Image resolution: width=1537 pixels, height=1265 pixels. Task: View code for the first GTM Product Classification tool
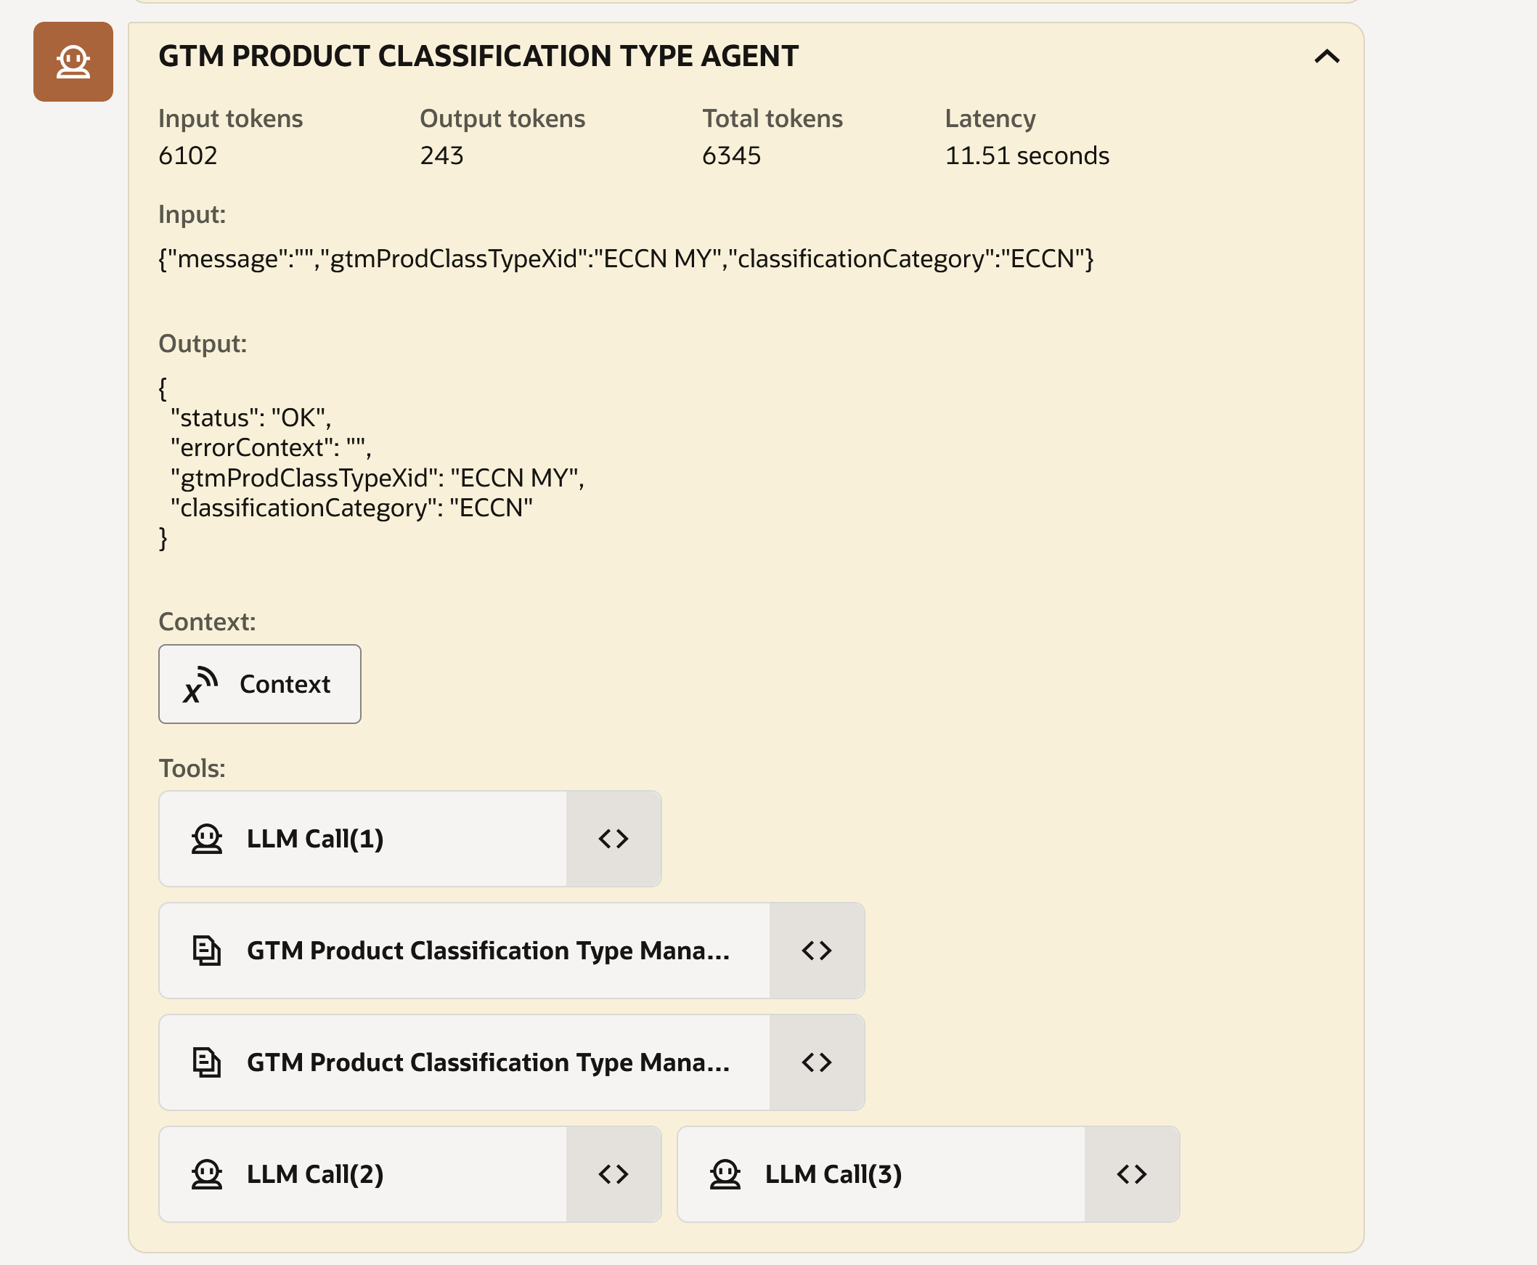pyautogui.click(x=817, y=951)
